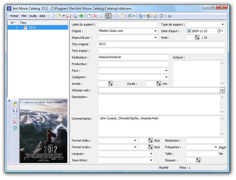Click the up arrow of the Acteurs scrollbar
Screen dimensions: 236x180
pyautogui.click(x=222, y=63)
